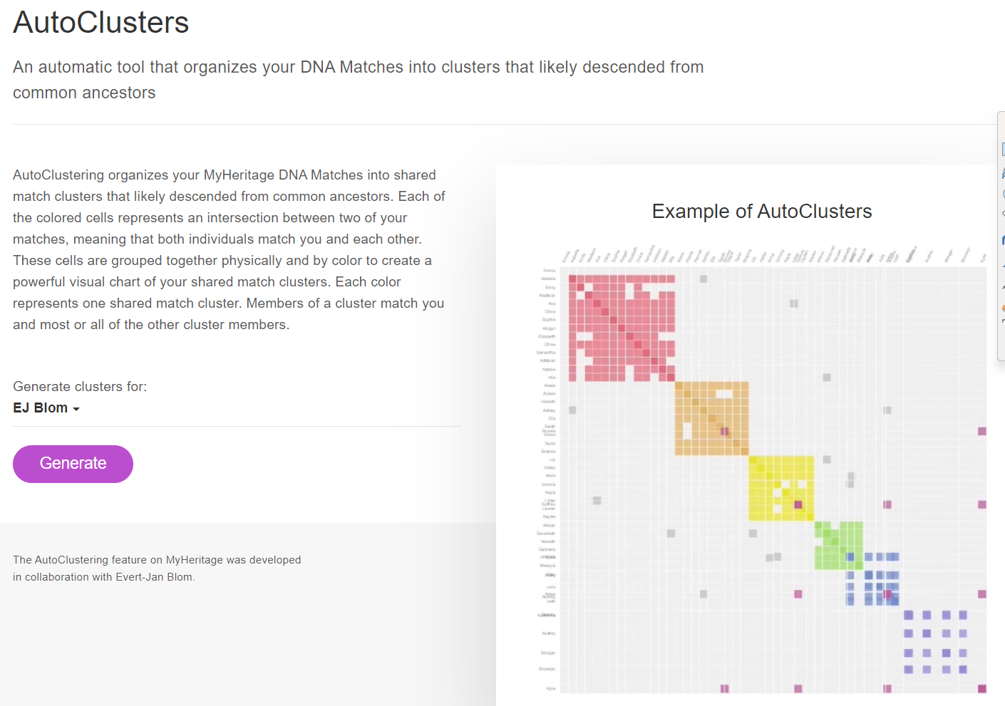1005x706 pixels.
Task: Select the red cluster block in chart
Action: pos(622,328)
